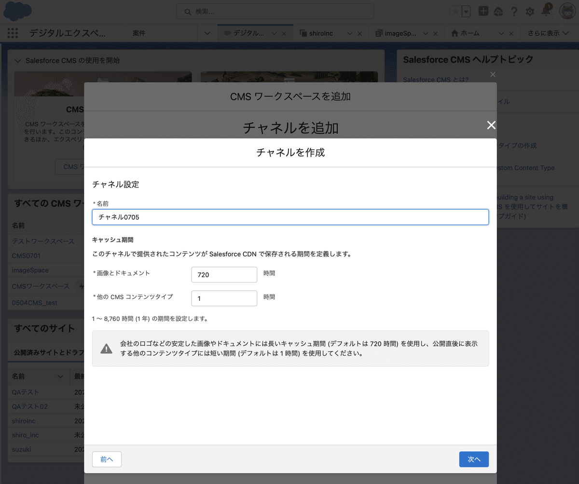Image resolution: width=579 pixels, height=484 pixels.
Task: Click the 次へ button
Action: point(474,459)
